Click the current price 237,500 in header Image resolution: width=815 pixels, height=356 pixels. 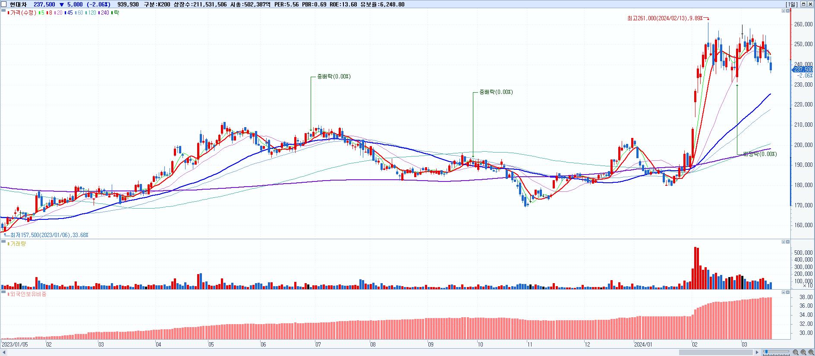[x=44, y=4]
